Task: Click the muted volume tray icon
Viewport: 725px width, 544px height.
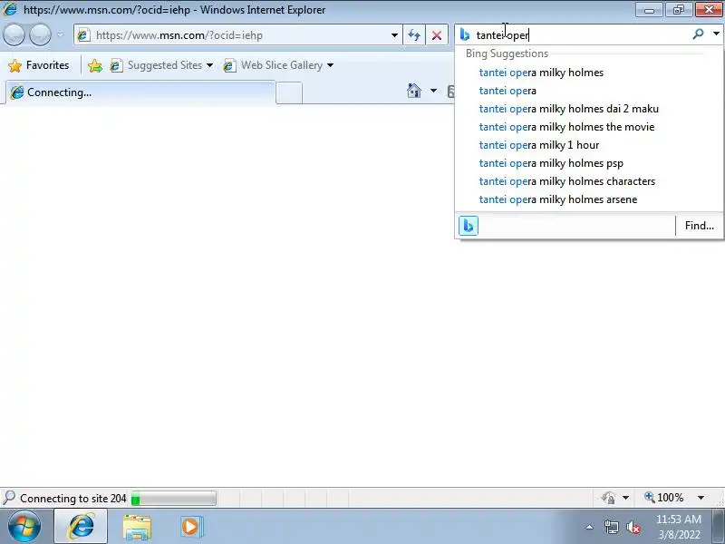Action: point(633,527)
